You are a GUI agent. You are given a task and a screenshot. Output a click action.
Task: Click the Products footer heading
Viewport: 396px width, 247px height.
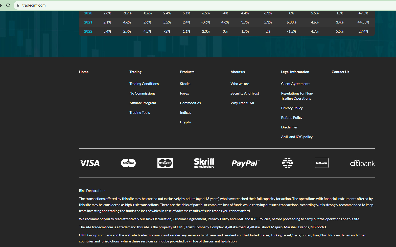point(187,72)
